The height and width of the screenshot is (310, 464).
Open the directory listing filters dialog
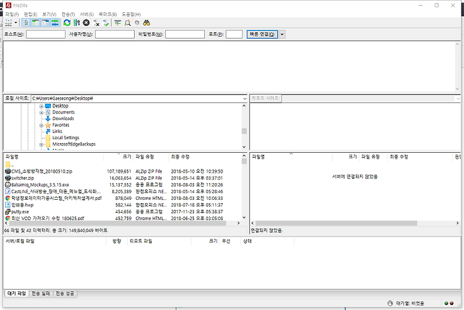pyautogui.click(x=118, y=23)
